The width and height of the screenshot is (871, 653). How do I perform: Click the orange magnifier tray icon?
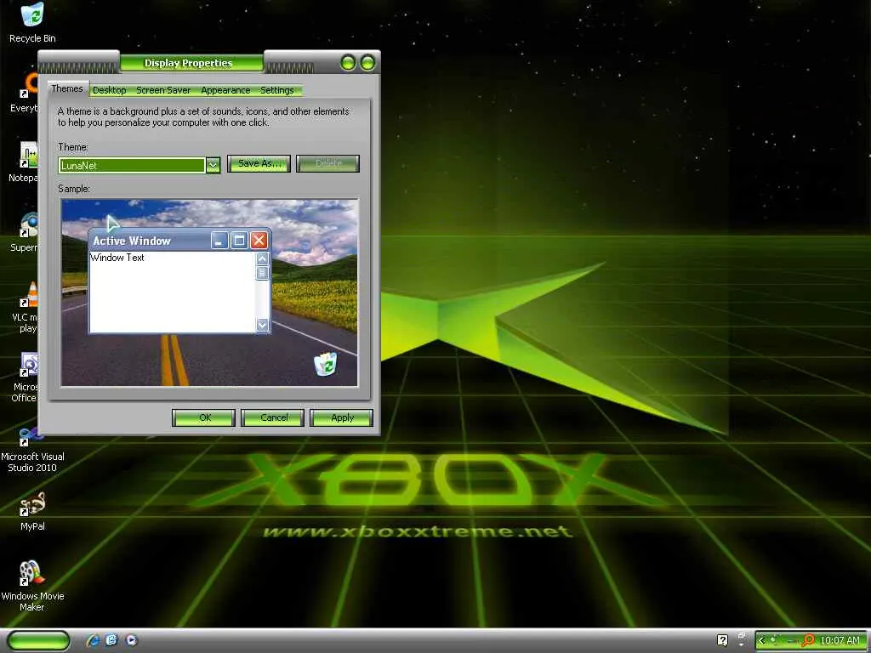pyautogui.click(x=808, y=640)
